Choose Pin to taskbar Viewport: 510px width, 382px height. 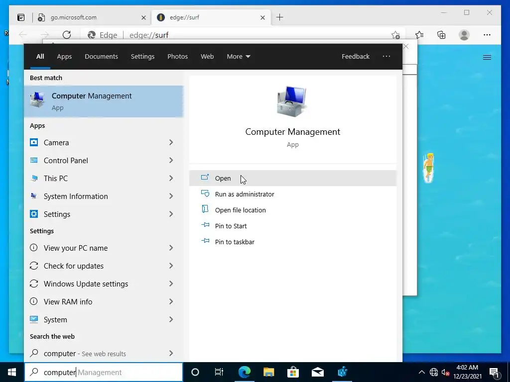[293, 242]
